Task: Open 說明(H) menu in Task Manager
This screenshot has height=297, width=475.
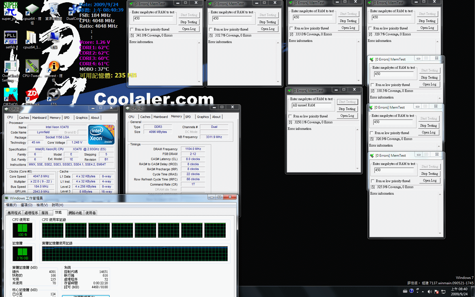Action: point(57,205)
